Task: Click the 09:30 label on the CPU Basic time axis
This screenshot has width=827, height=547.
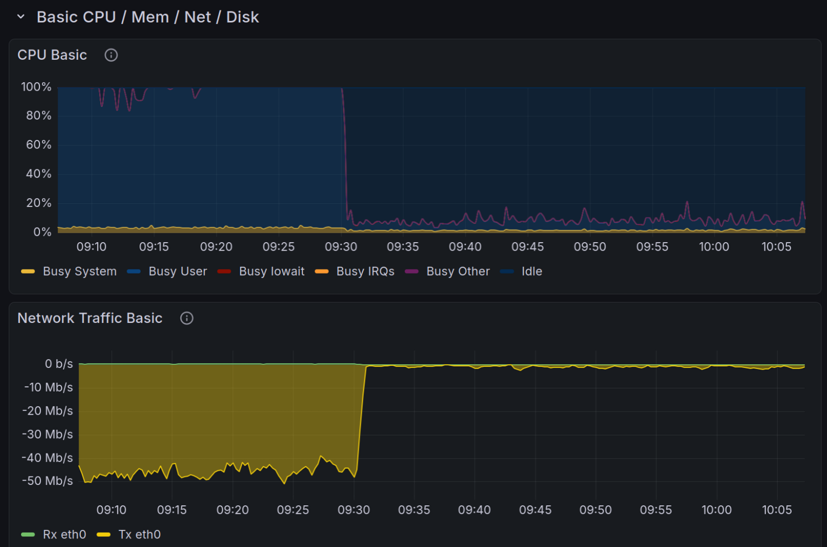Action: tap(341, 247)
